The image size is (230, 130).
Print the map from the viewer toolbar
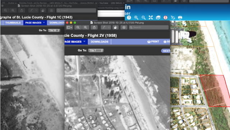coord(180,18)
